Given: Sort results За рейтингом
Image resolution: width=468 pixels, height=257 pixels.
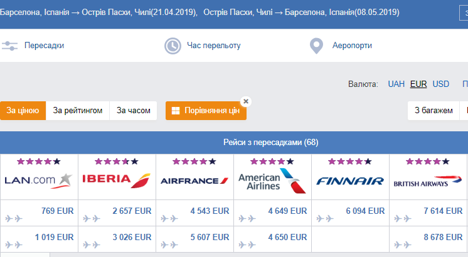Looking at the screenshot, I should (78, 111).
